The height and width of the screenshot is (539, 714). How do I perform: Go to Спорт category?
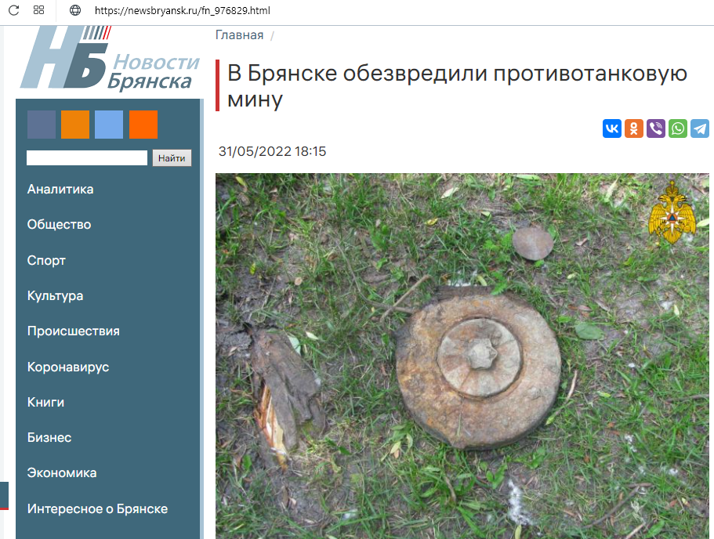click(46, 260)
